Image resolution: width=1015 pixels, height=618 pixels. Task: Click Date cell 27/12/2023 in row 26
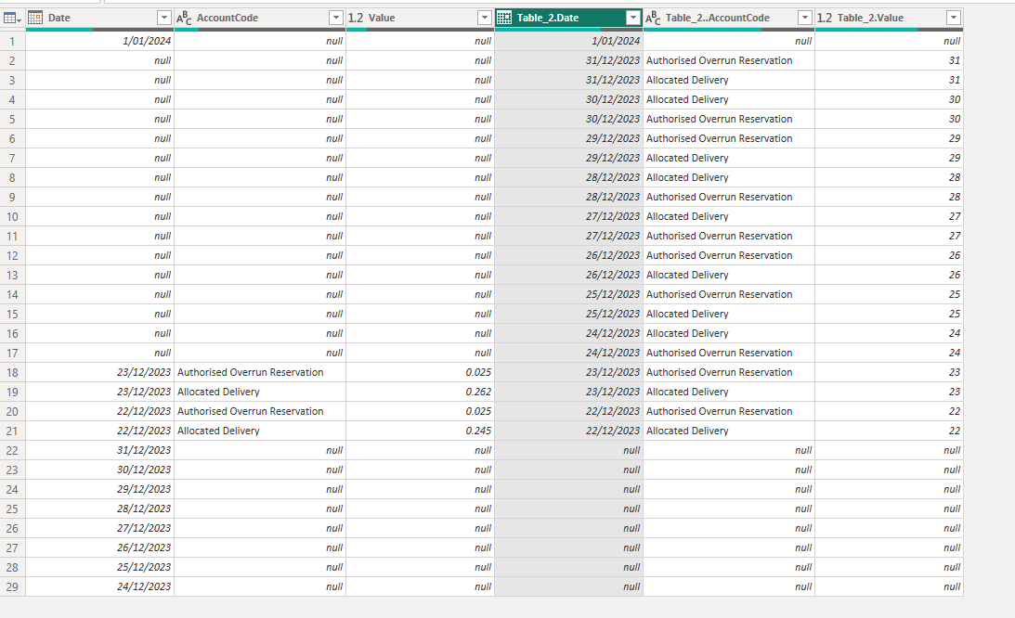coord(99,528)
